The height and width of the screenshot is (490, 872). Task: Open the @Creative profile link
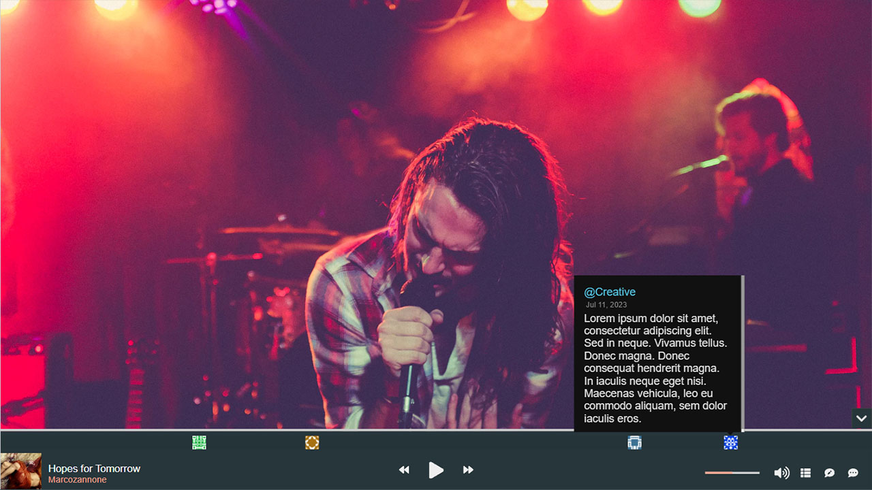609,291
